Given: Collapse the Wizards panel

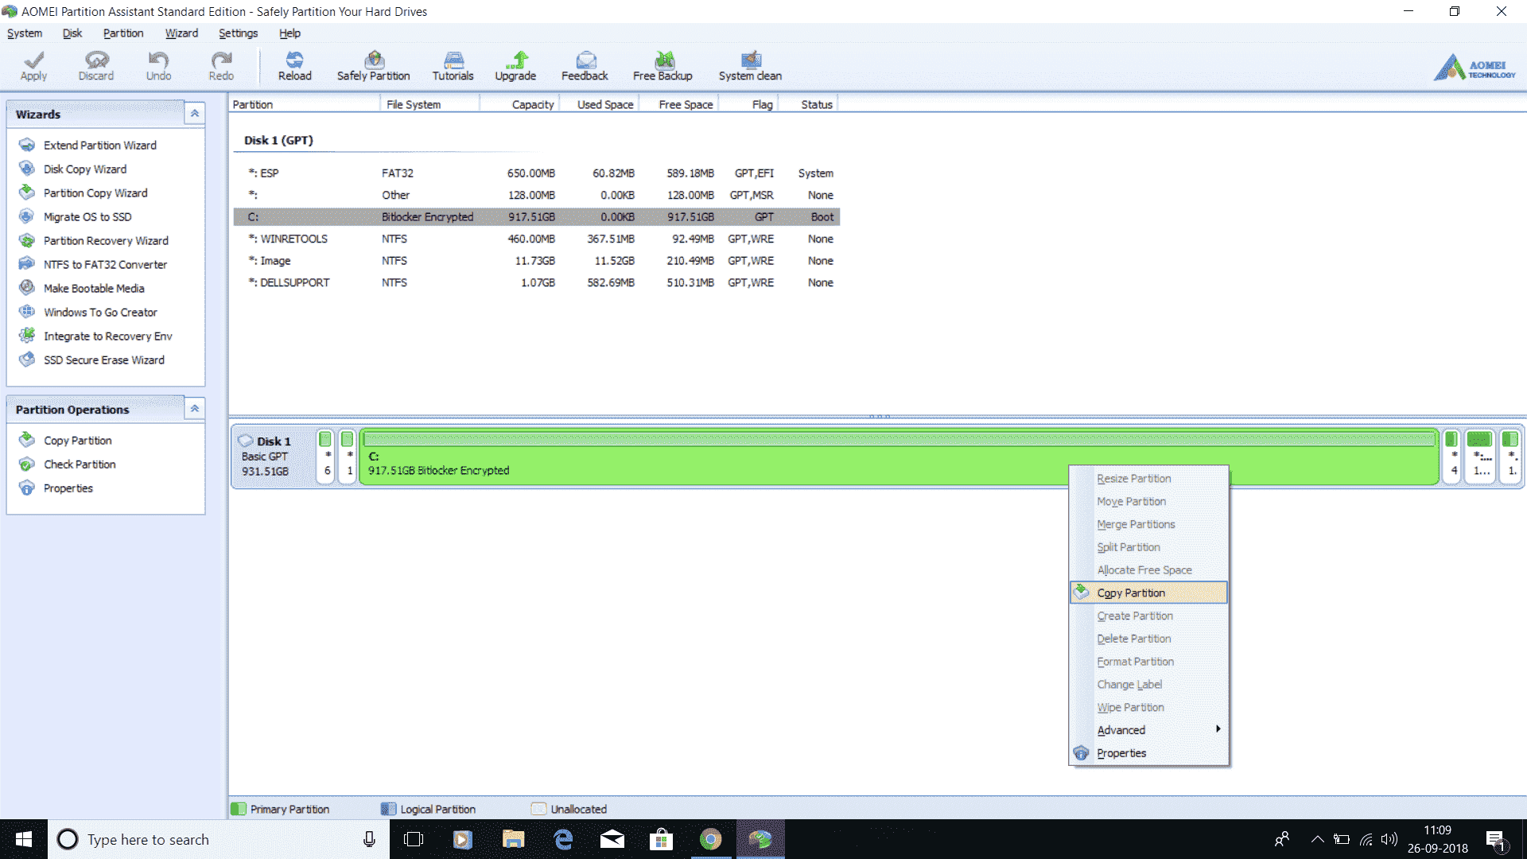Looking at the screenshot, I should pyautogui.click(x=195, y=113).
